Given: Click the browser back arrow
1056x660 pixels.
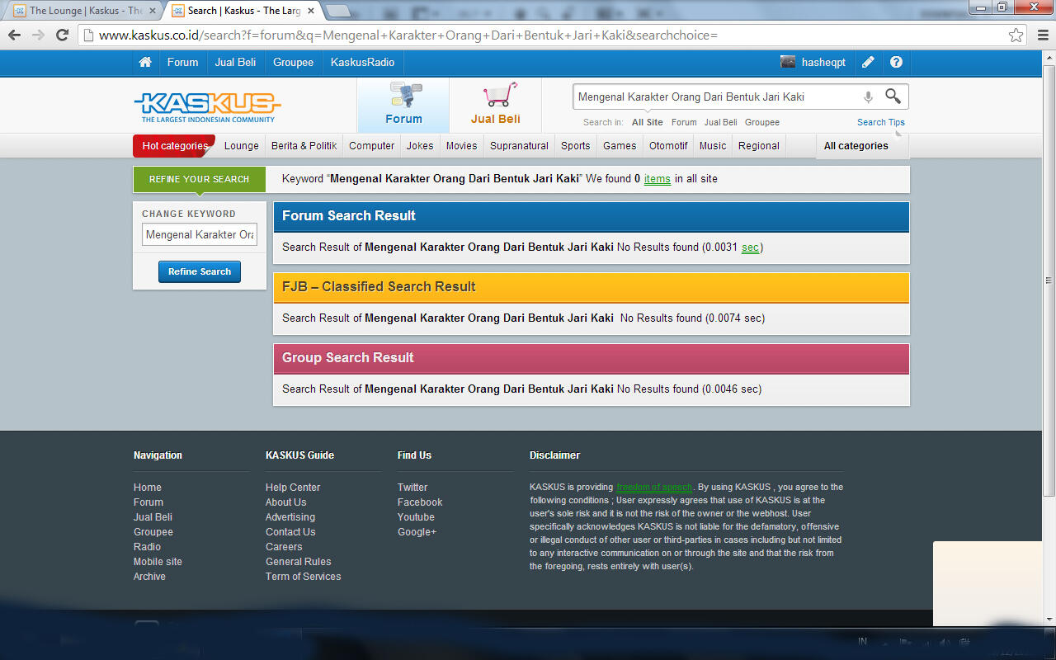Looking at the screenshot, I should [x=14, y=35].
